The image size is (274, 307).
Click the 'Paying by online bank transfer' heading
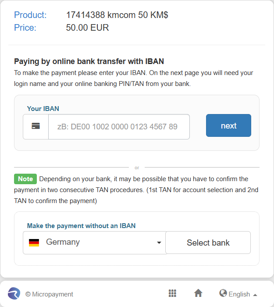pos(89,61)
